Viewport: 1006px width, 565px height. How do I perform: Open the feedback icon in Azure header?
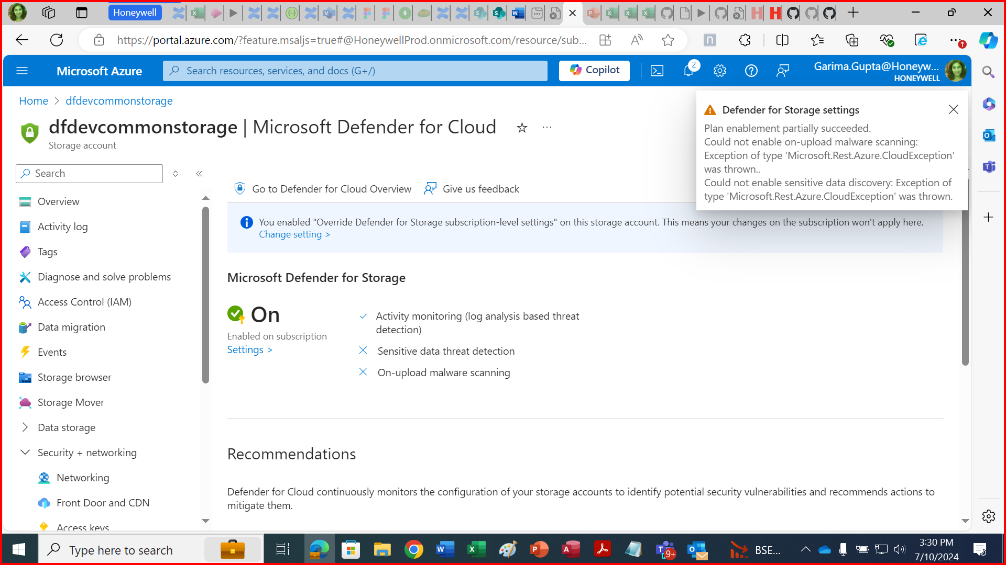click(782, 71)
